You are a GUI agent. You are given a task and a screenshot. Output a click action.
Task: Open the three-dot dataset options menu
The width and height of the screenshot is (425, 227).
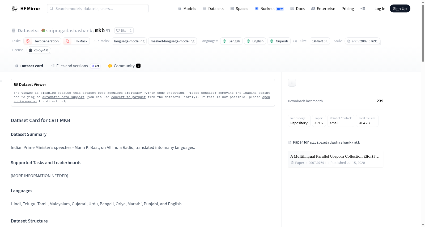(x=292, y=83)
